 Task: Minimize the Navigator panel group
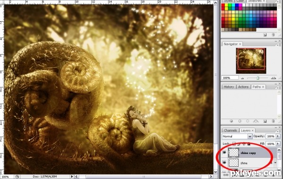[x=276, y=41]
